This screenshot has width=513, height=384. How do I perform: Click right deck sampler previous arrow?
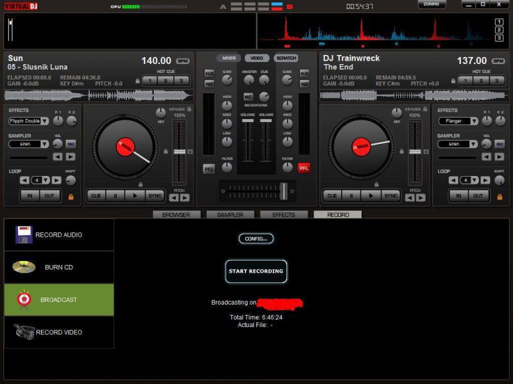487,157
